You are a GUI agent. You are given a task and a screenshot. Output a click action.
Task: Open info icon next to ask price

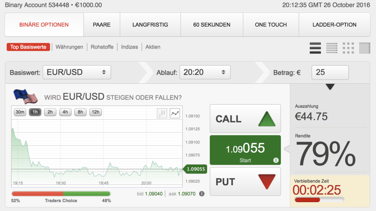(x=202, y=194)
